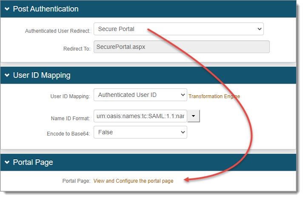Image resolution: width=303 pixels, height=198 pixels.
Task: Collapse the Portal Page section chevron
Action: [x=7, y=162]
